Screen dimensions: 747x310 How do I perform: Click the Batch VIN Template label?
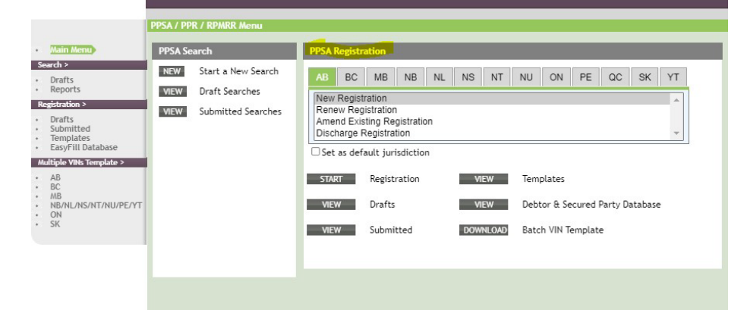click(563, 230)
